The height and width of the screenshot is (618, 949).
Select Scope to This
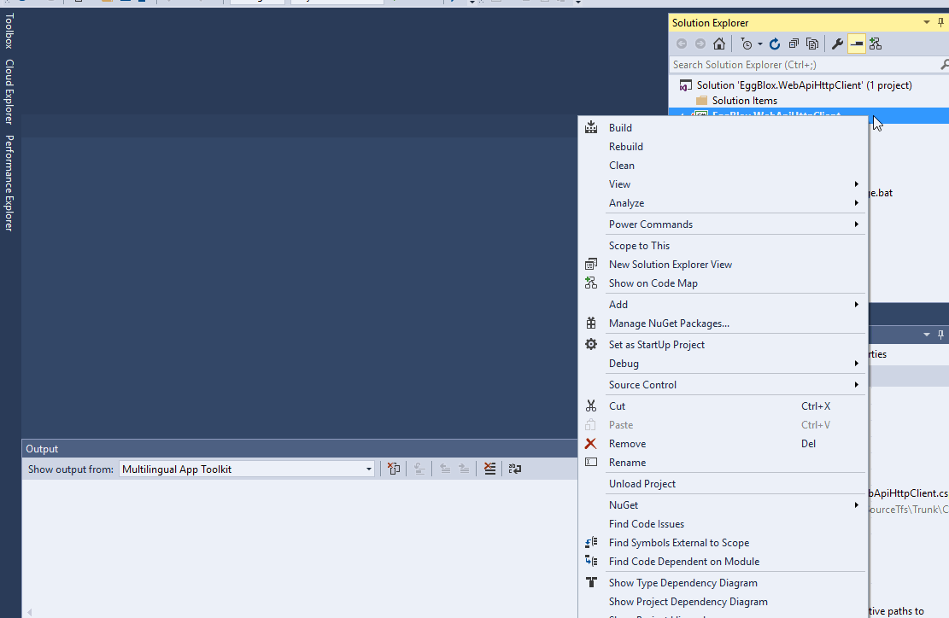tap(723, 246)
